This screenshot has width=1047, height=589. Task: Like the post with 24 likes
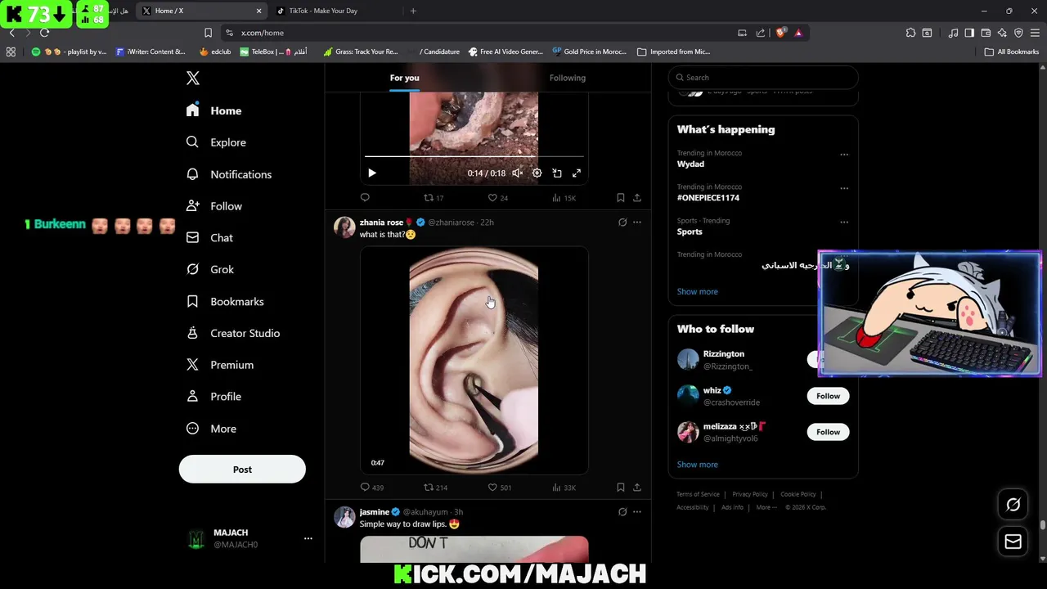(497, 197)
